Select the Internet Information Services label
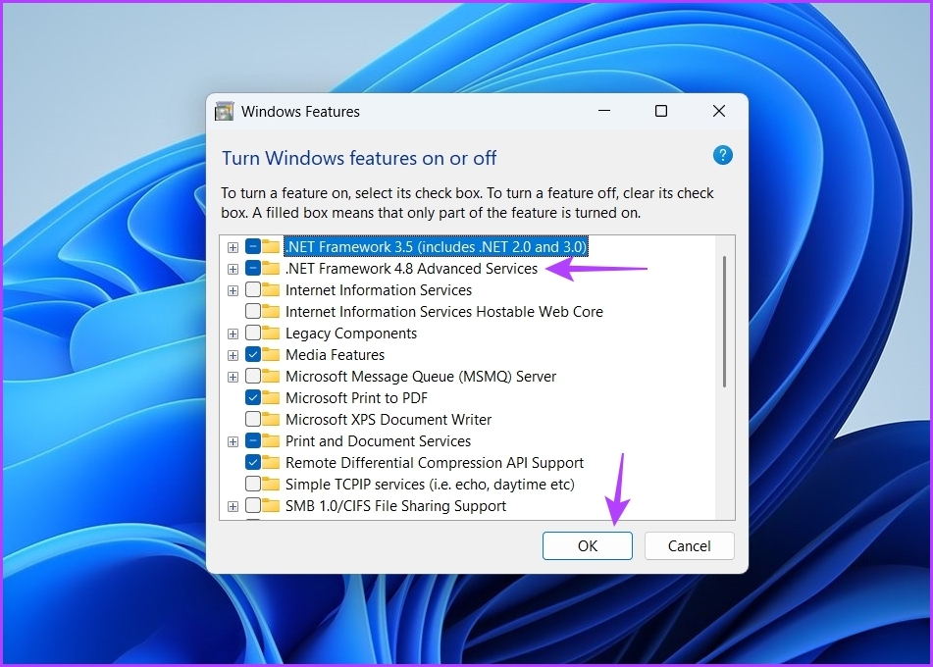This screenshot has height=667, width=933. tap(379, 289)
